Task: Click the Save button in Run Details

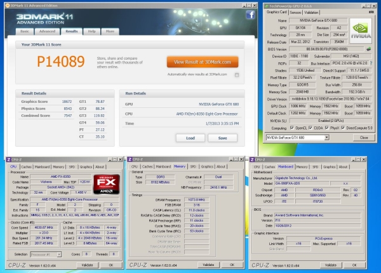Action: click(x=222, y=138)
